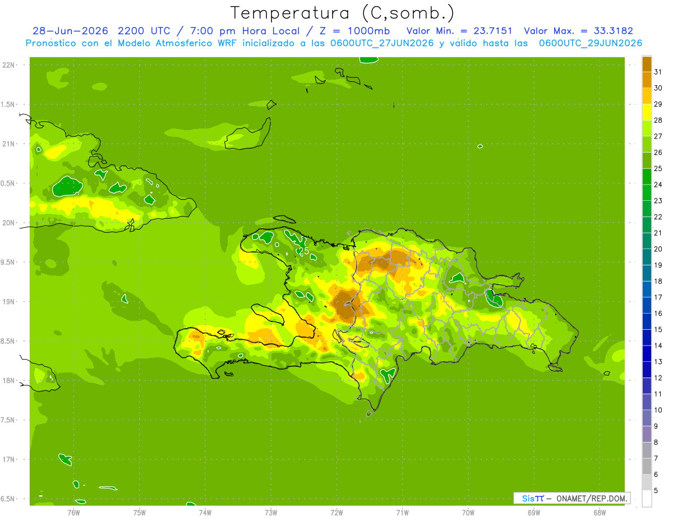The image size is (673, 520).
Task: Click the "15" label on the color scale
Action: (x=658, y=329)
